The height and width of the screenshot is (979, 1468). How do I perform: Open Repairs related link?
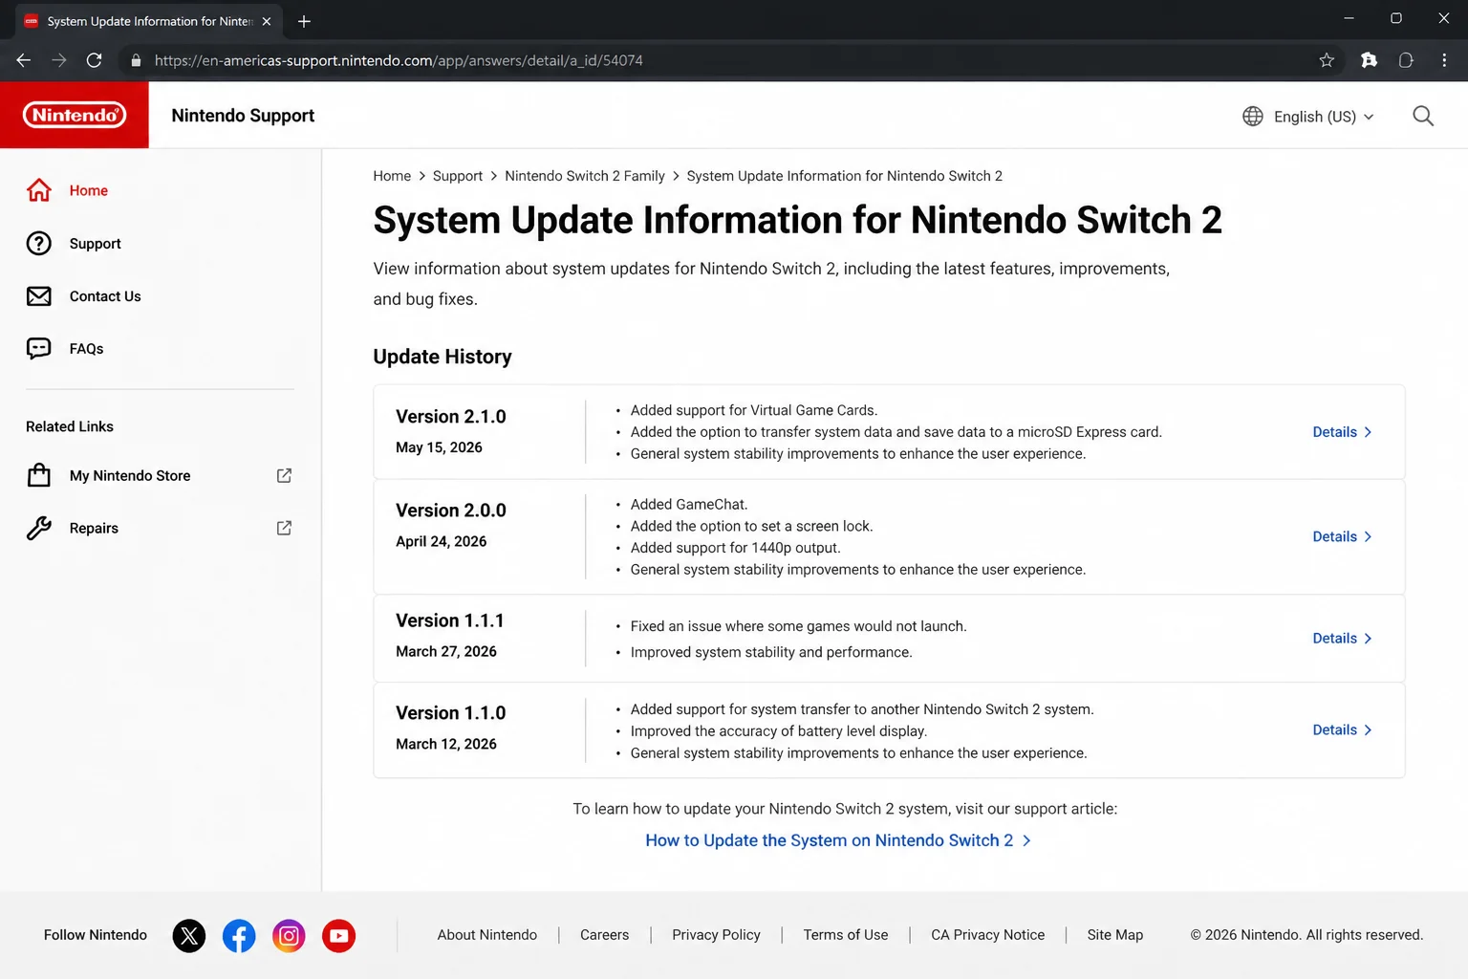(94, 528)
